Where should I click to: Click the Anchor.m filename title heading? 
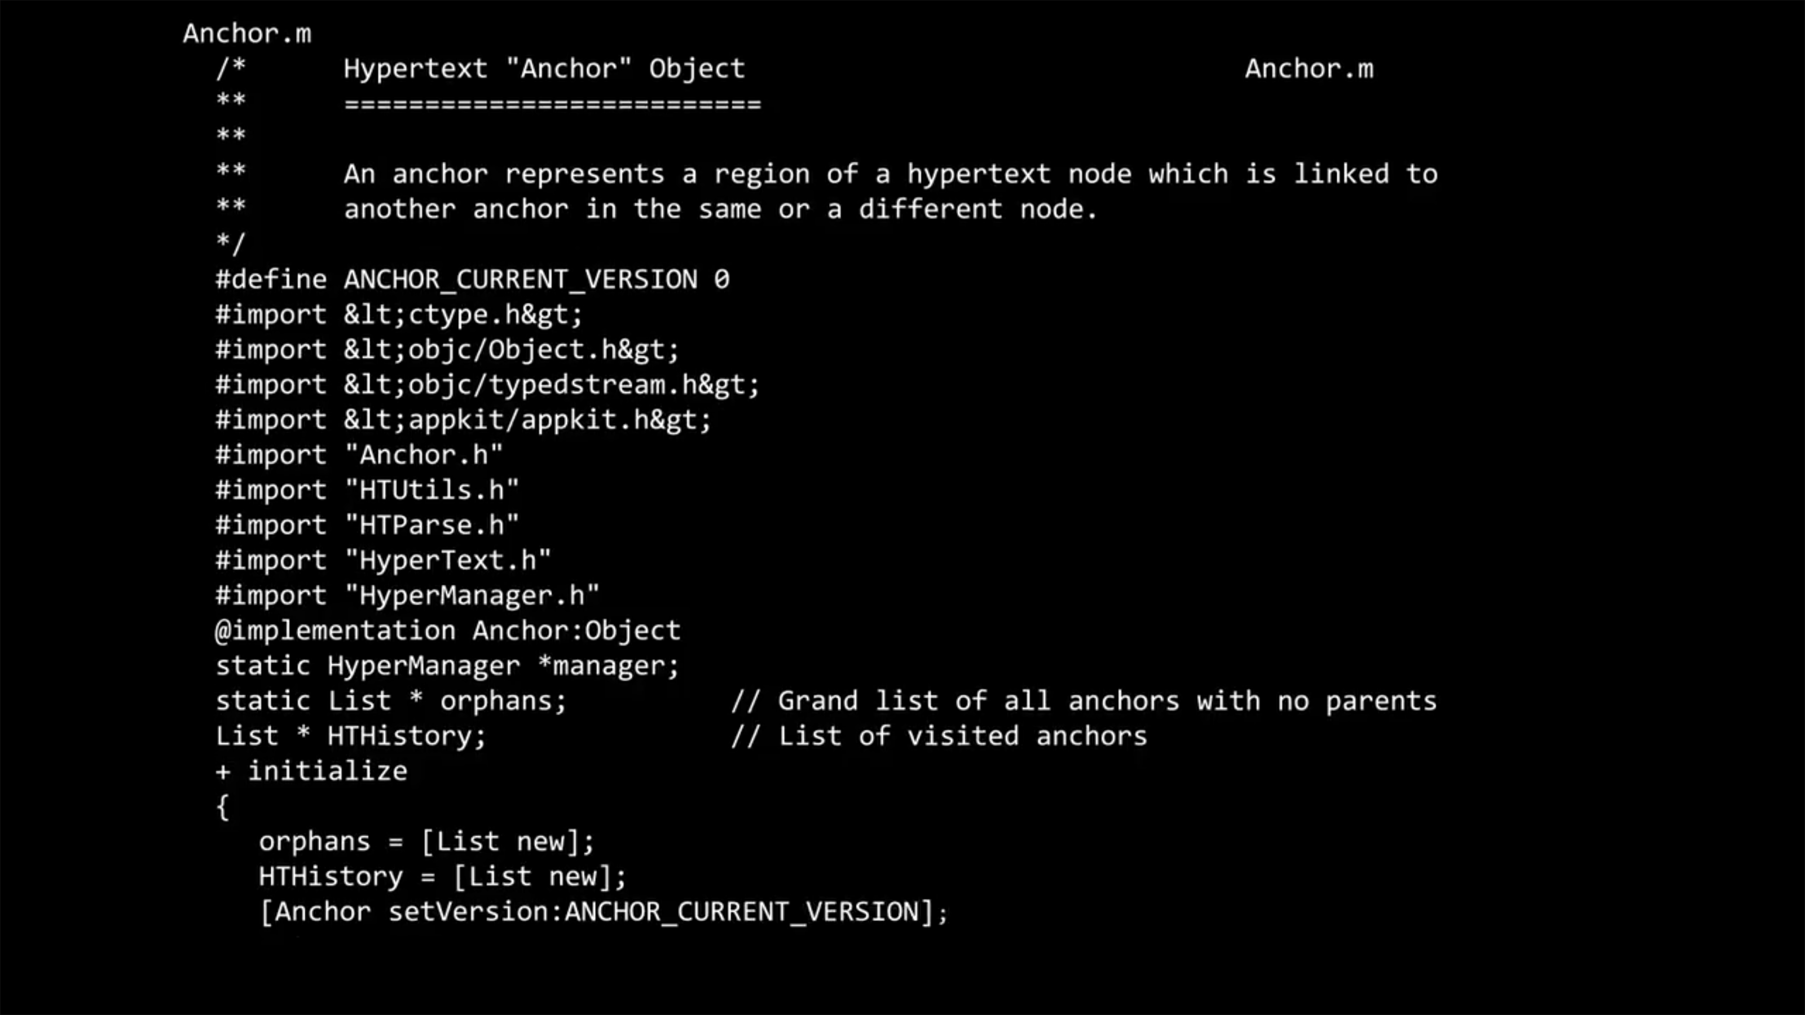[246, 34]
